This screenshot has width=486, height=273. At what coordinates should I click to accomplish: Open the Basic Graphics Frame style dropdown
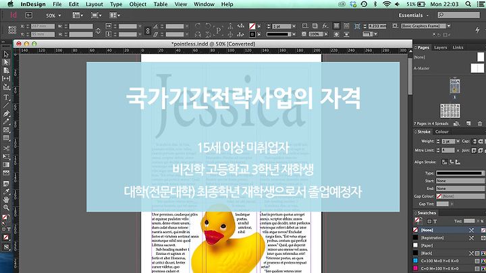[x=448, y=26]
